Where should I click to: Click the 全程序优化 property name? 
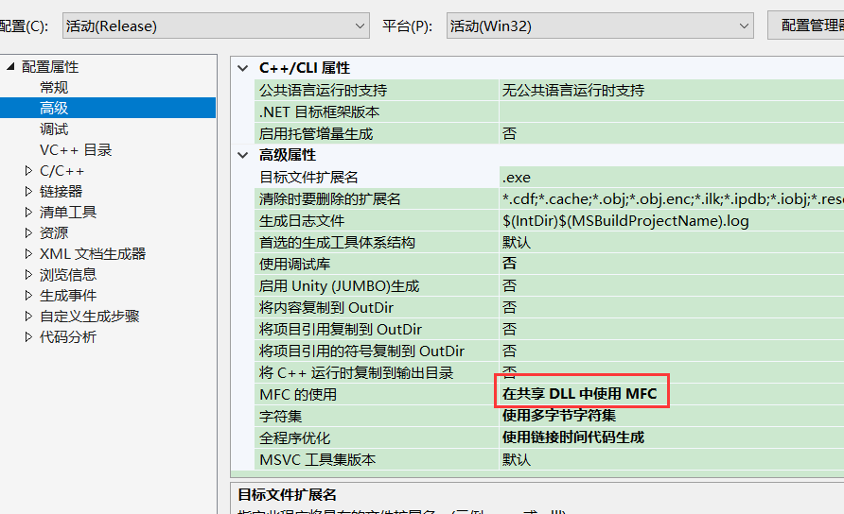[294, 438]
